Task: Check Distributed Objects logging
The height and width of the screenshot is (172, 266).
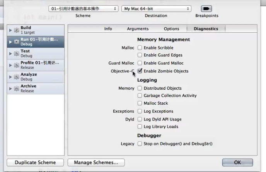Action: click(x=140, y=88)
